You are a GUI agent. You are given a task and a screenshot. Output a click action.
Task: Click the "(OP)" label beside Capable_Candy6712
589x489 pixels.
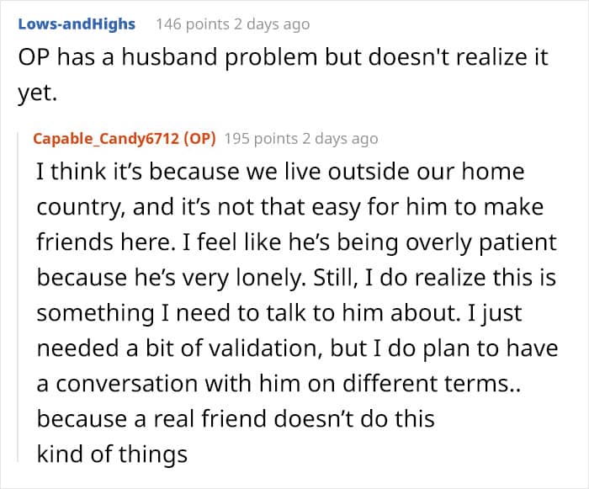pyautogui.click(x=199, y=138)
